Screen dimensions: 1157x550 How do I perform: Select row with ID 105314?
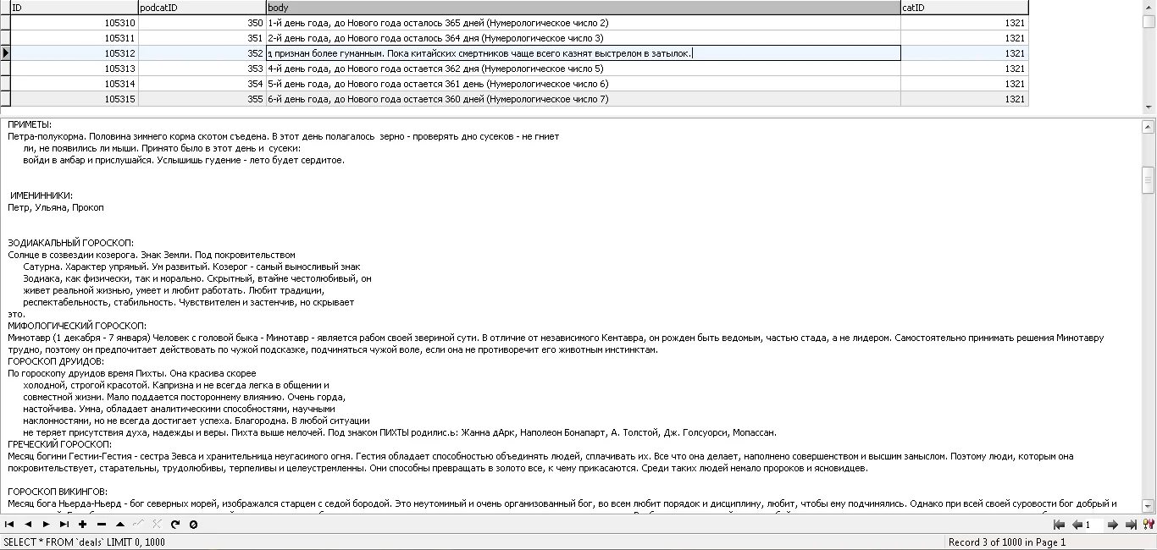[518, 84]
